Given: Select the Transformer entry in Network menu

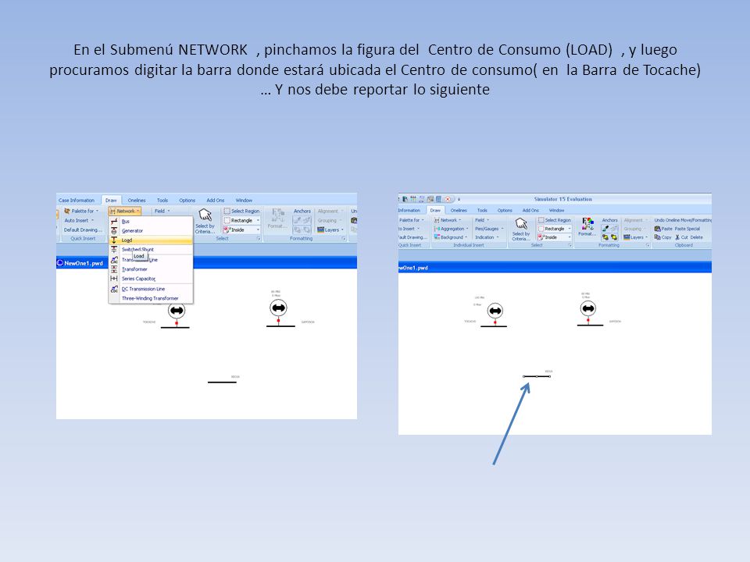Looking at the screenshot, I should coord(151,269).
